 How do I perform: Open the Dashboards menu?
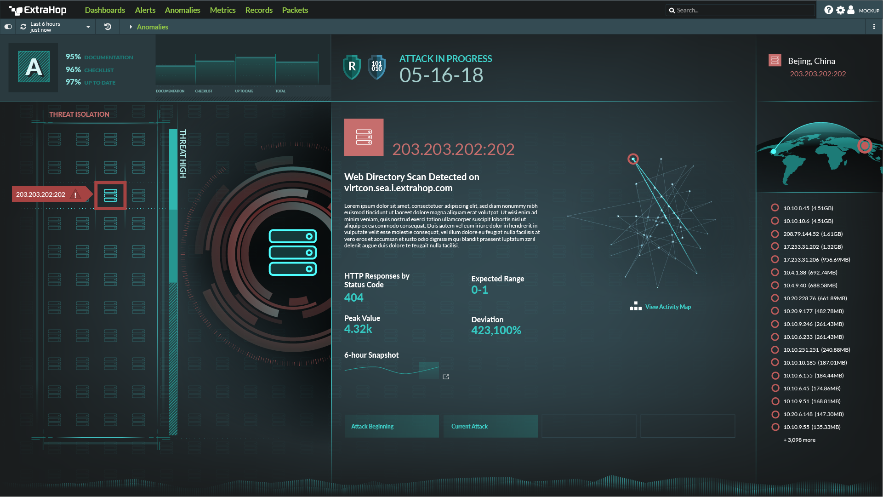pos(105,10)
